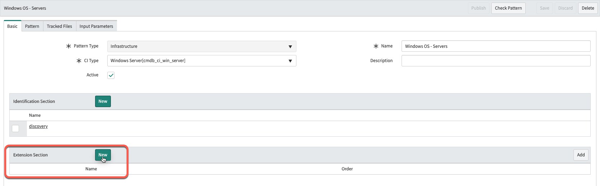Open the Tracked Files tab
Viewport: 600px width, 186px height.
pos(59,26)
